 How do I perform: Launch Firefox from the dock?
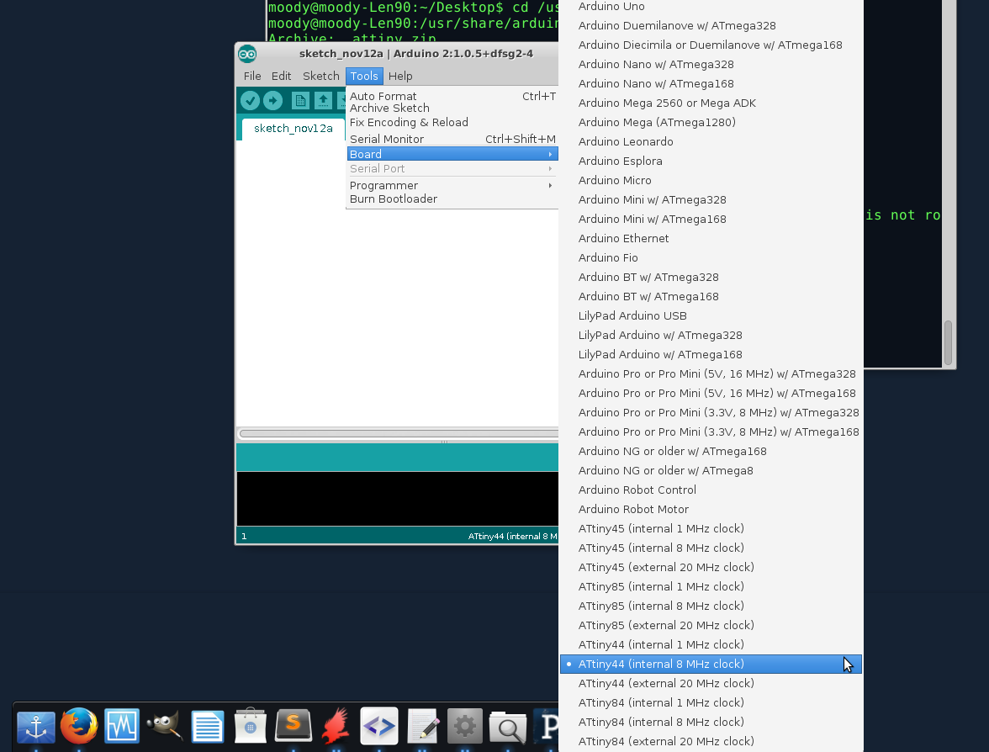point(79,725)
